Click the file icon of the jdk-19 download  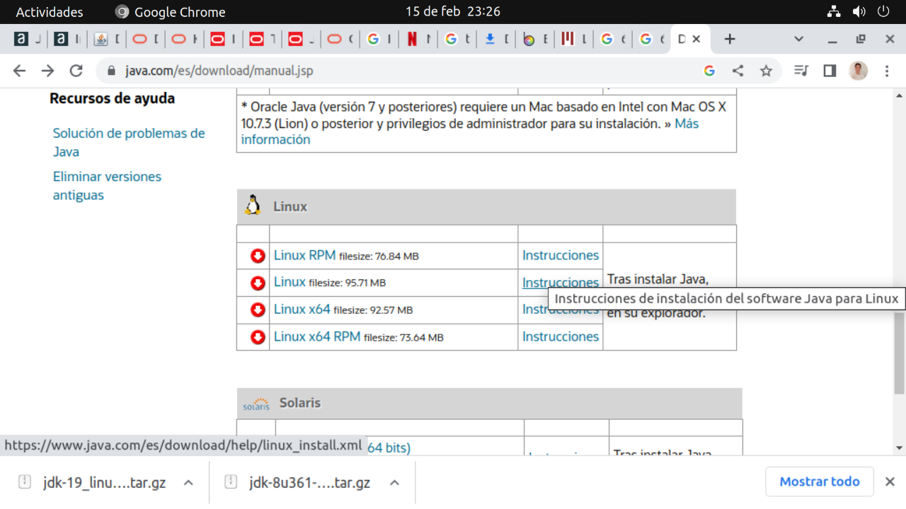25,482
